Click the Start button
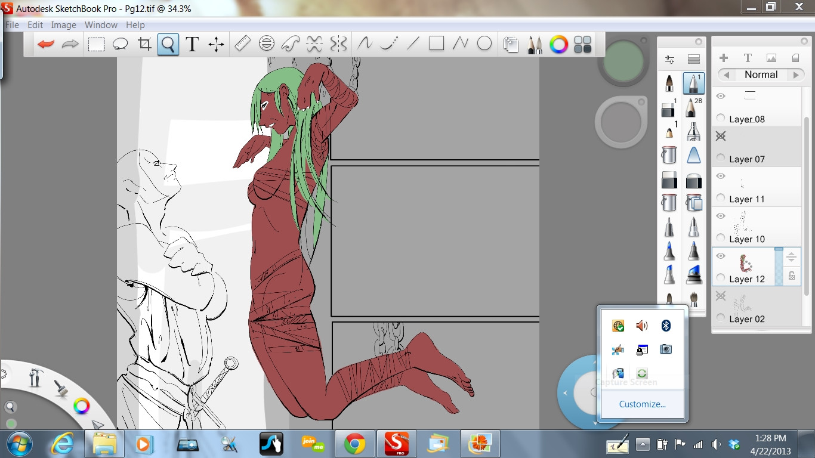The image size is (815, 458). pos(18,444)
